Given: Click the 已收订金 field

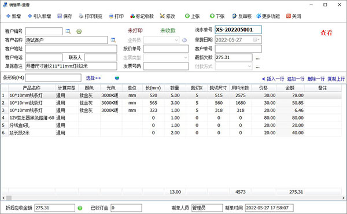Looking at the screenshot, I should coord(126,208).
